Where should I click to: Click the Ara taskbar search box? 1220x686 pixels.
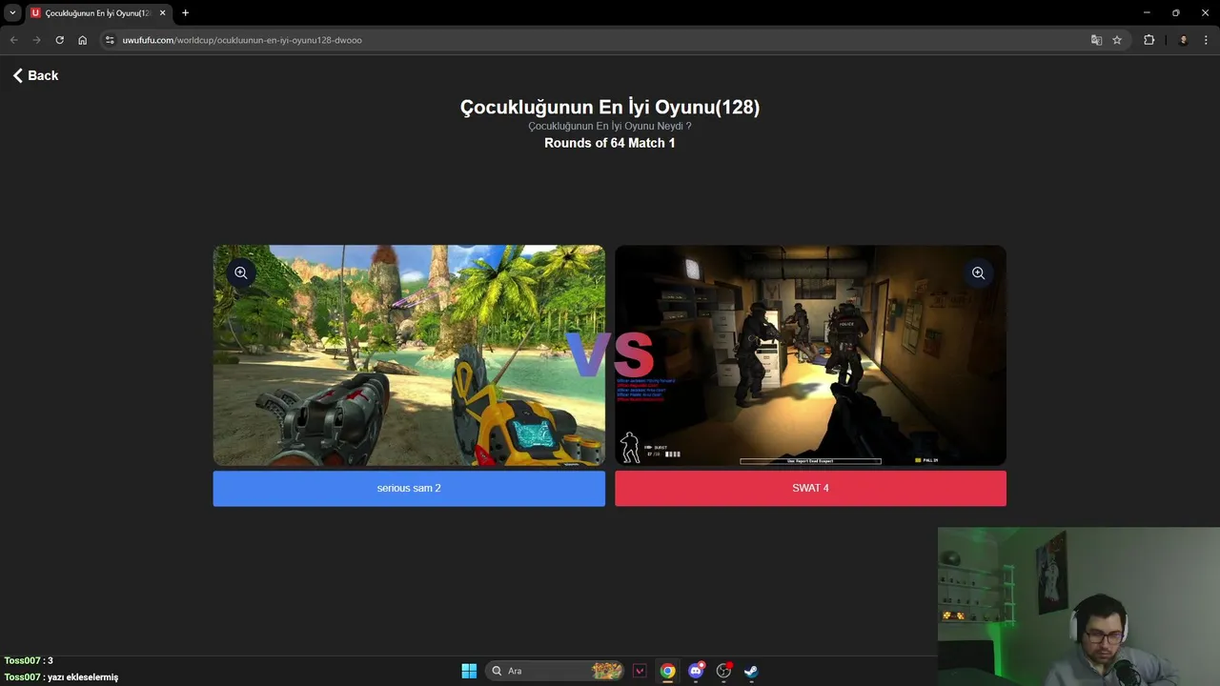click(555, 671)
